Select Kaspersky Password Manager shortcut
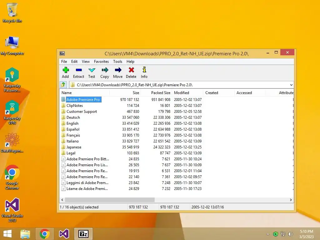Image resolution: width=320 pixels, height=240 pixels. 12,80
